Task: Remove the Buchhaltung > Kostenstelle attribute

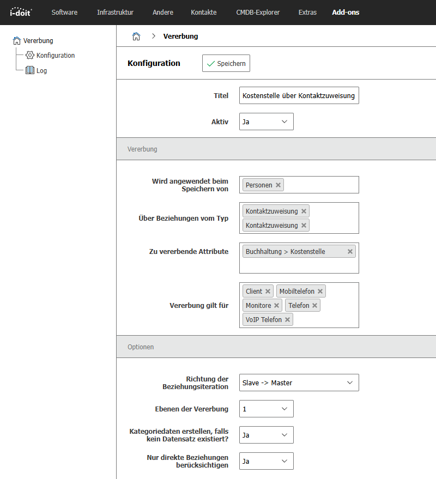Action: [x=350, y=251]
